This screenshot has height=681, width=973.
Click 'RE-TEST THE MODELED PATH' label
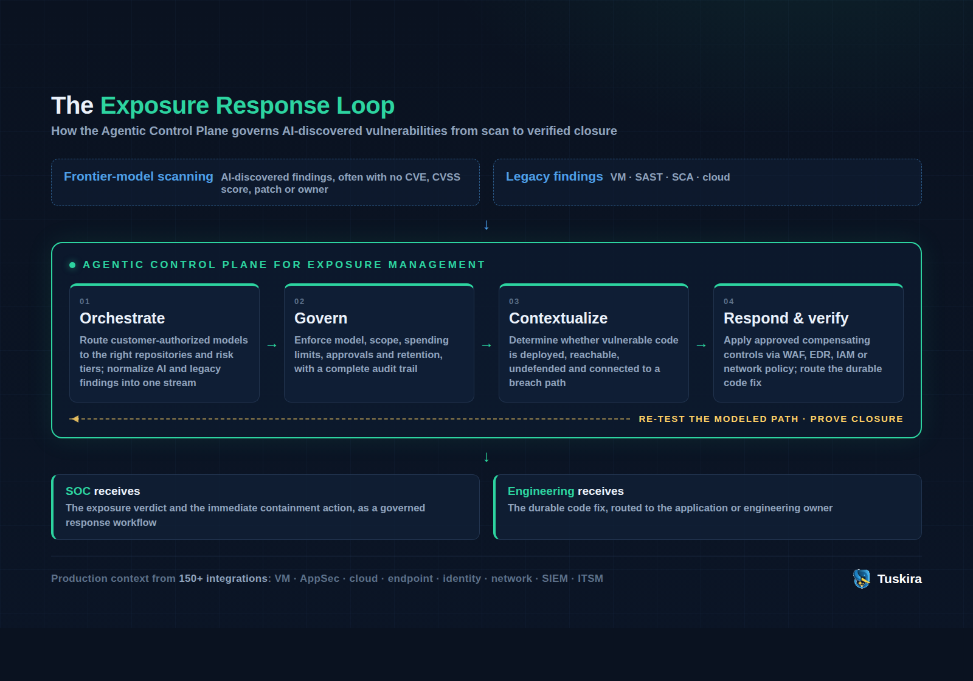pyautogui.click(x=718, y=419)
